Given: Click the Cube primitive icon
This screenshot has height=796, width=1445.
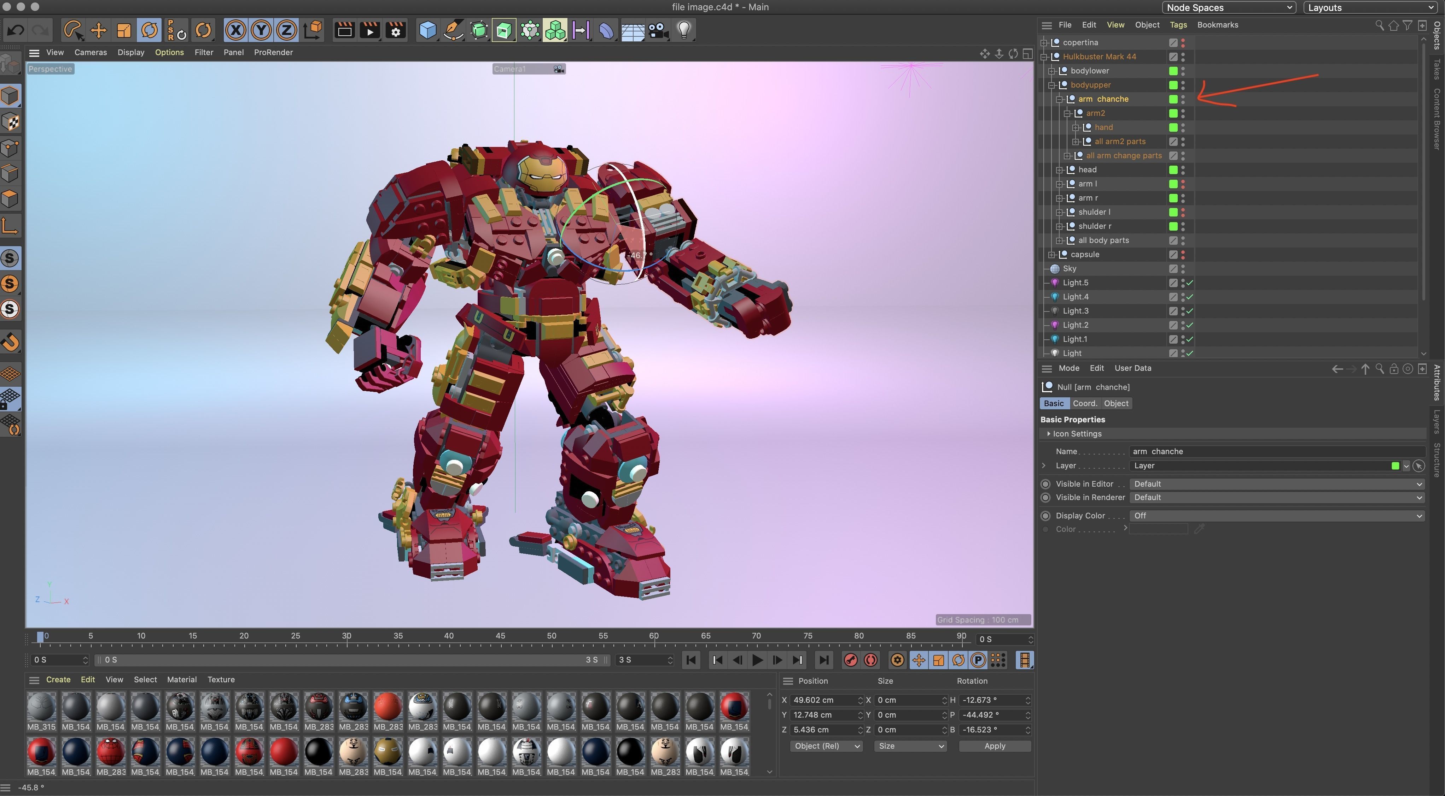Looking at the screenshot, I should point(428,30).
